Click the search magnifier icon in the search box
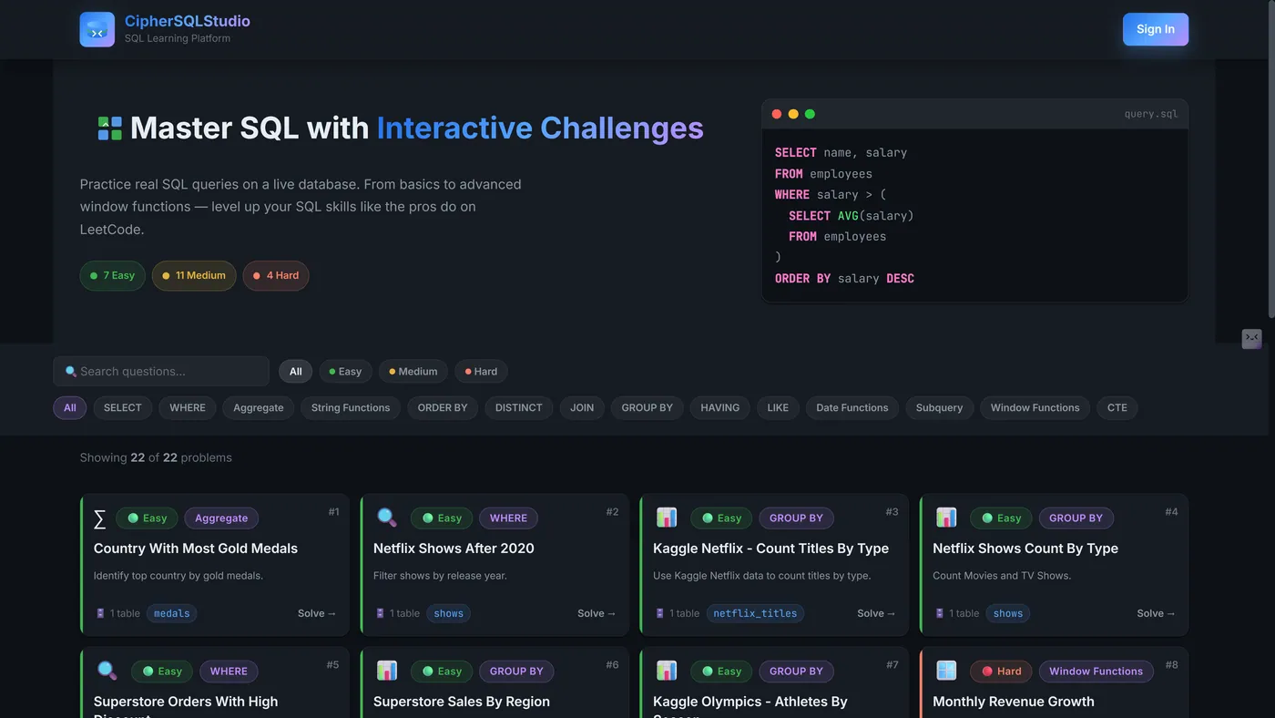This screenshot has height=718, width=1275. pos(71,372)
